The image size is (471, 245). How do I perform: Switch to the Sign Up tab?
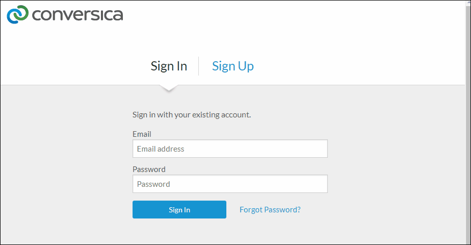tap(233, 66)
